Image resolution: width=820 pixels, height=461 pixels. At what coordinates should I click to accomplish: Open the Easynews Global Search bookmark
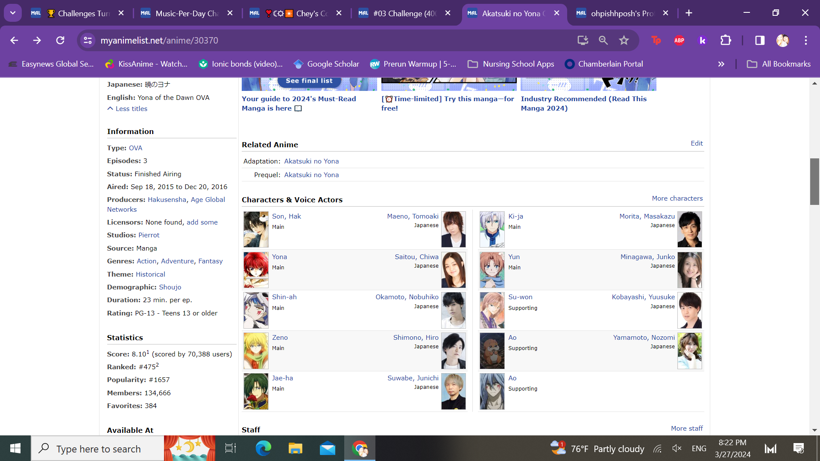tap(51, 64)
